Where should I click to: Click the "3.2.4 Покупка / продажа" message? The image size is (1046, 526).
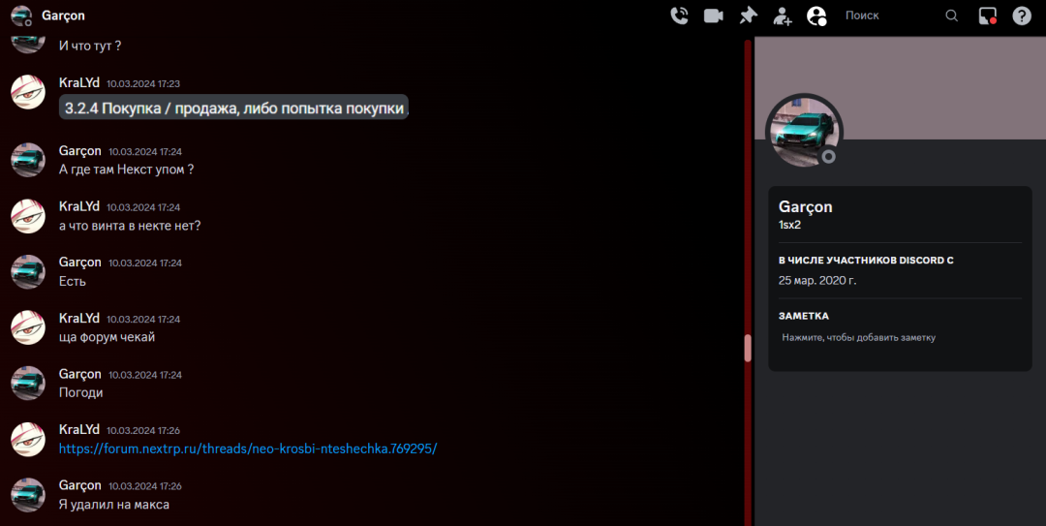coord(233,108)
